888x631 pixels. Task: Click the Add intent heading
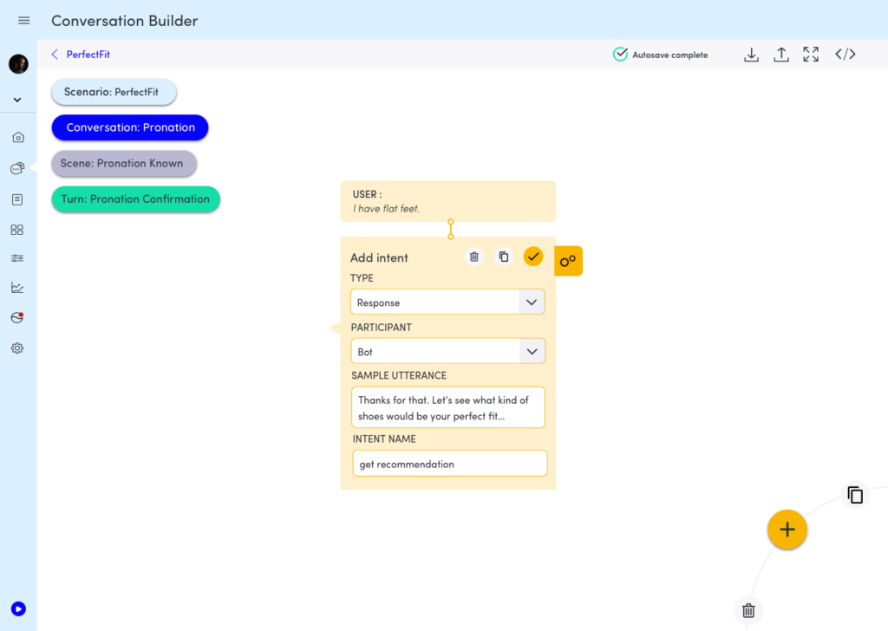(379, 258)
